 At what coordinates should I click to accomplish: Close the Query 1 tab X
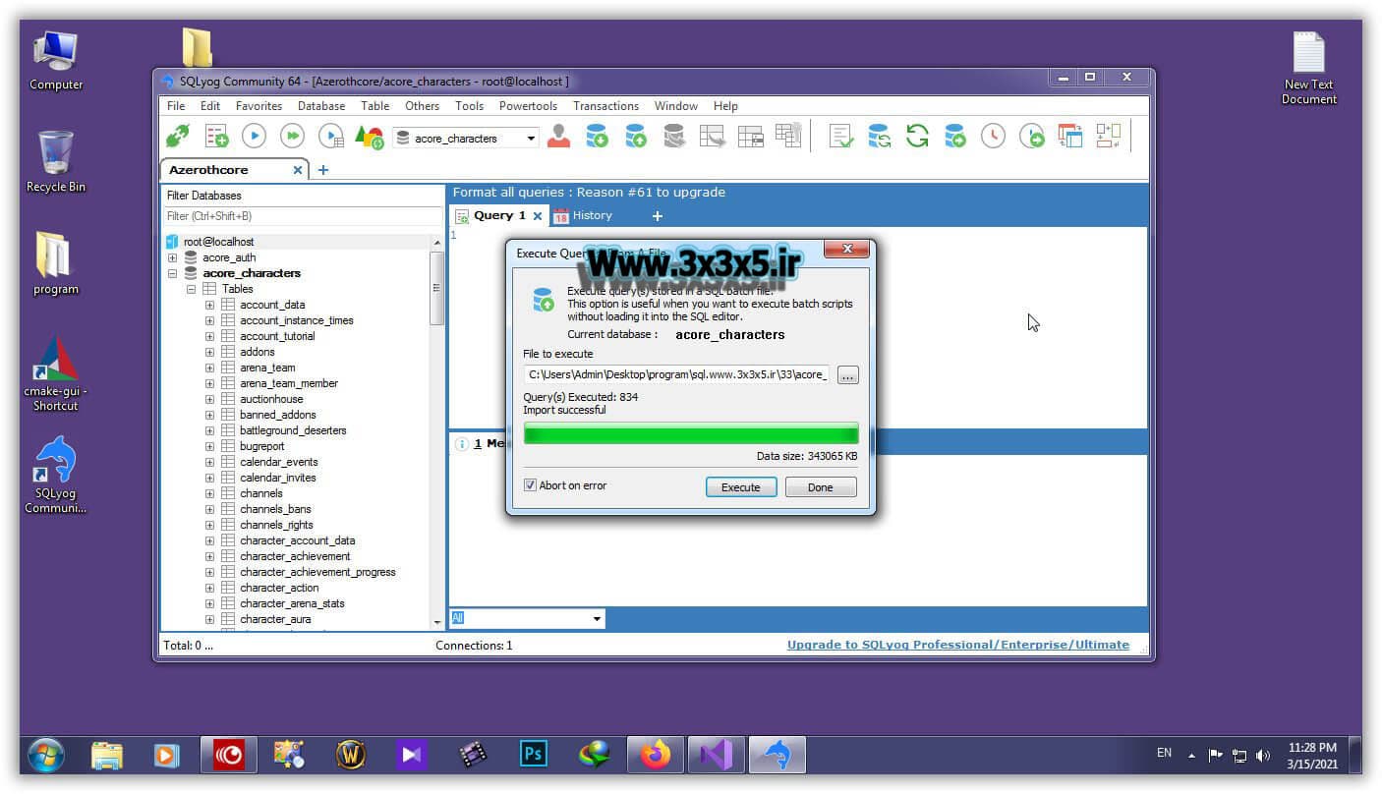coord(538,216)
